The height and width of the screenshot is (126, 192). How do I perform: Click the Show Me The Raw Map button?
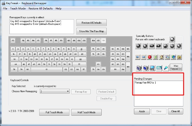click(91, 31)
